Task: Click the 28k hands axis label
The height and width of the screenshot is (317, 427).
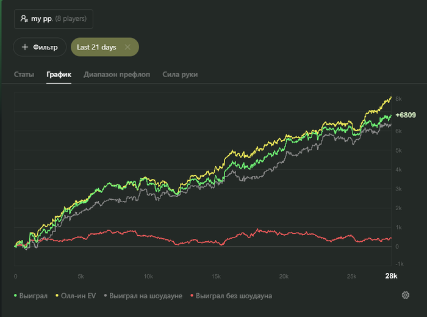Action: point(391,276)
